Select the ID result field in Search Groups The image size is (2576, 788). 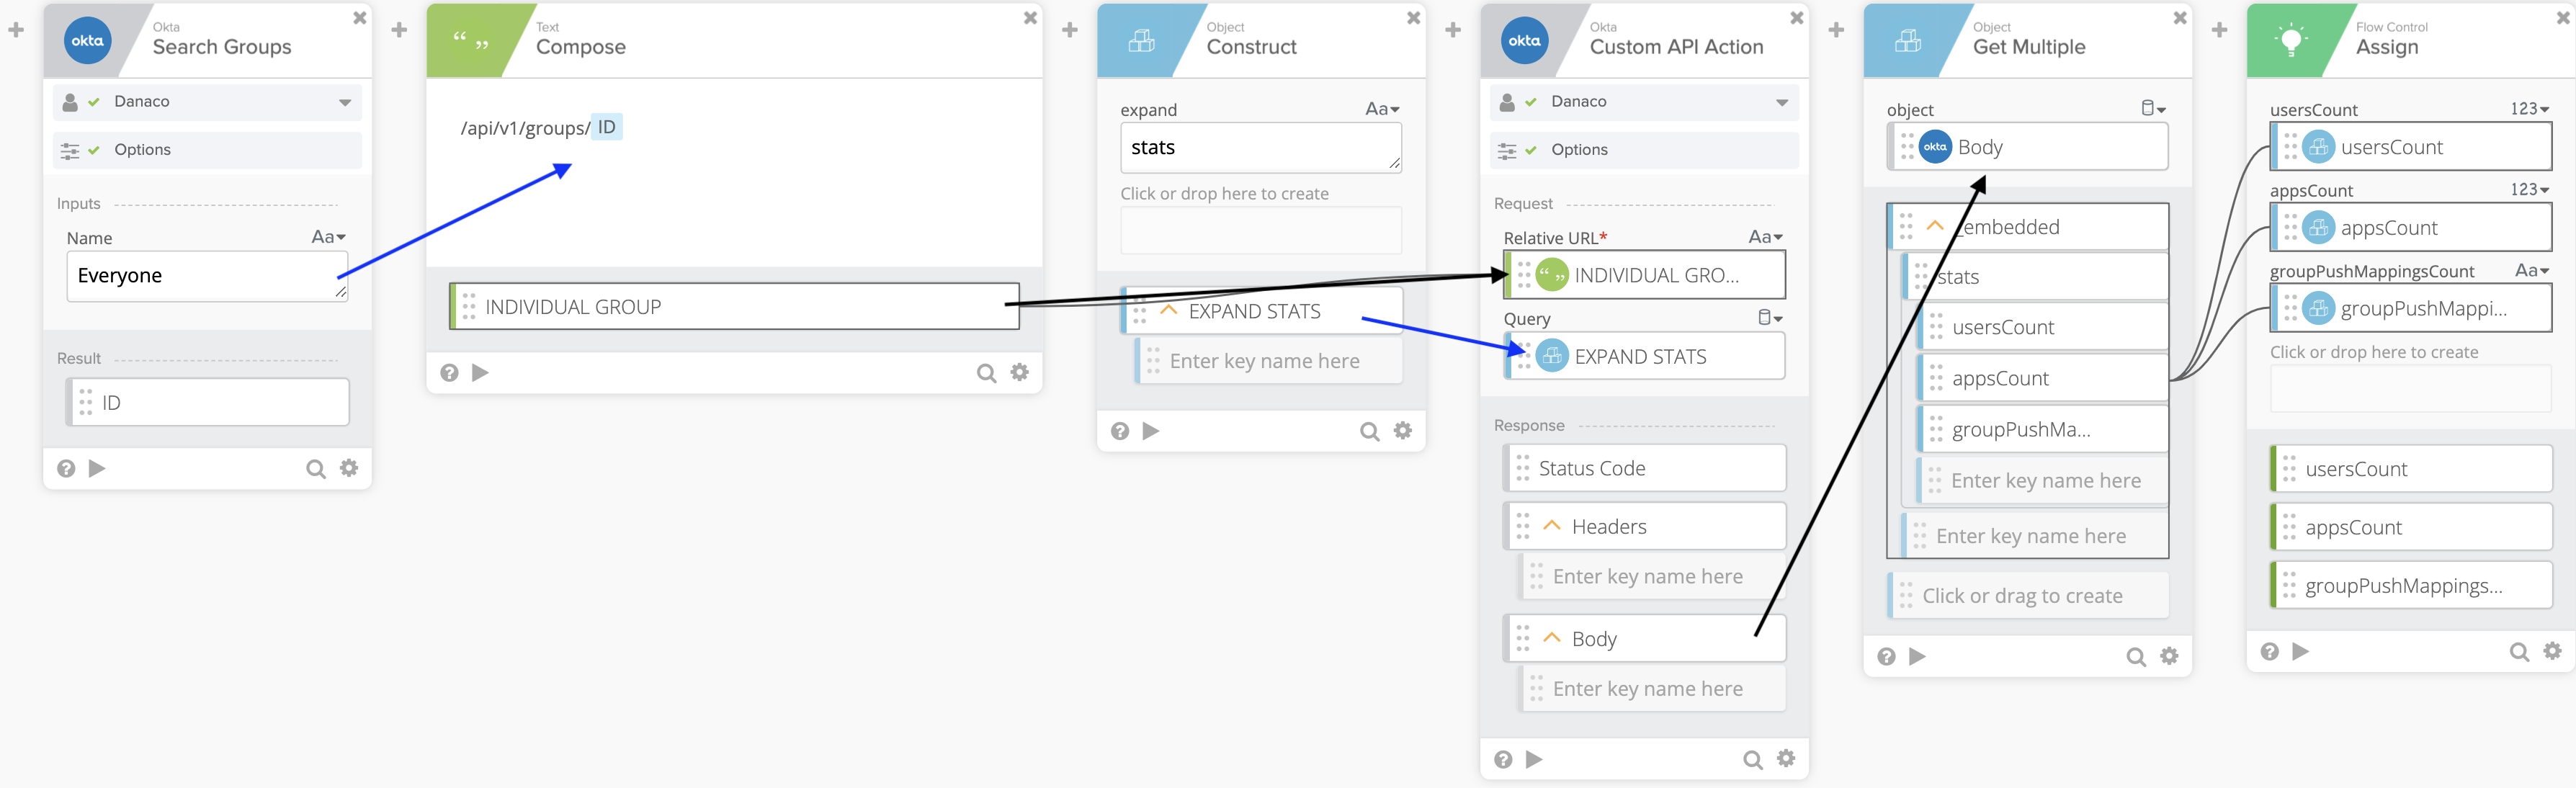click(x=208, y=402)
